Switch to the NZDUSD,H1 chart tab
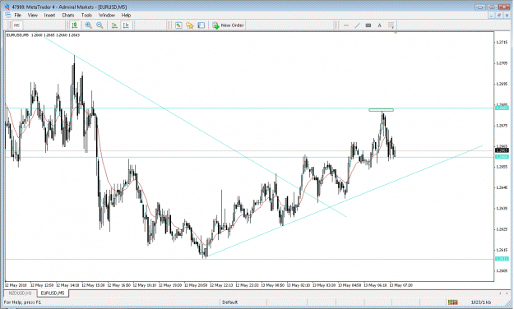The height and width of the screenshot is (309, 514). [x=21, y=293]
